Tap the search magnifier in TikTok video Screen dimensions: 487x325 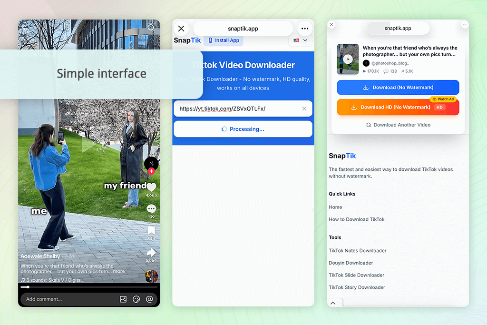pyautogui.click(x=151, y=28)
